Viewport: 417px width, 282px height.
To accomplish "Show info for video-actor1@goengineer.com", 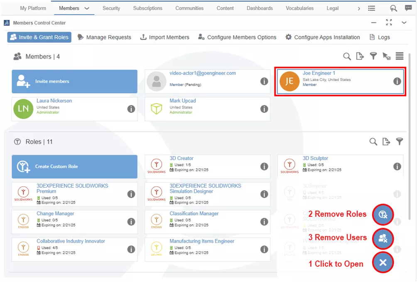I will click(x=264, y=81).
